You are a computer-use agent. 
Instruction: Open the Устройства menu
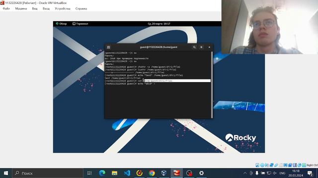click(63, 8)
